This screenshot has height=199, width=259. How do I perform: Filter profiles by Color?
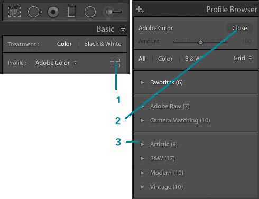pyautogui.click(x=165, y=59)
